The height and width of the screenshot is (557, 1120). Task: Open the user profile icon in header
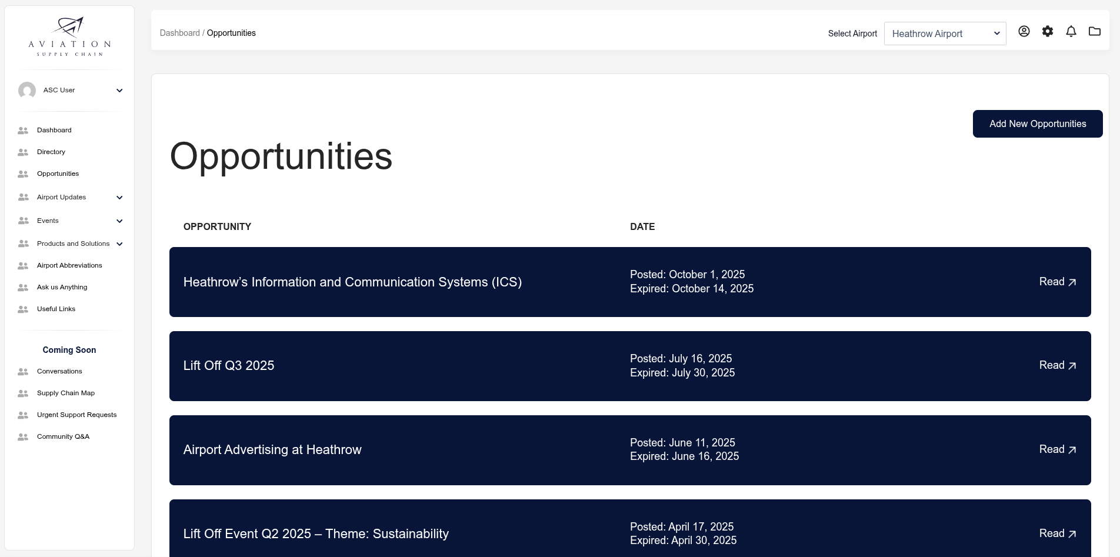coord(1024,32)
